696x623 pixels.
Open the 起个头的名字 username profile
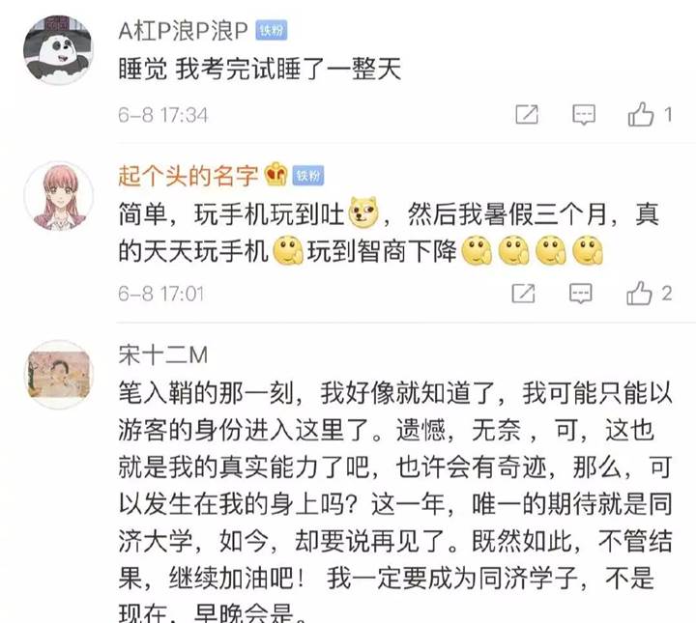coord(188,176)
